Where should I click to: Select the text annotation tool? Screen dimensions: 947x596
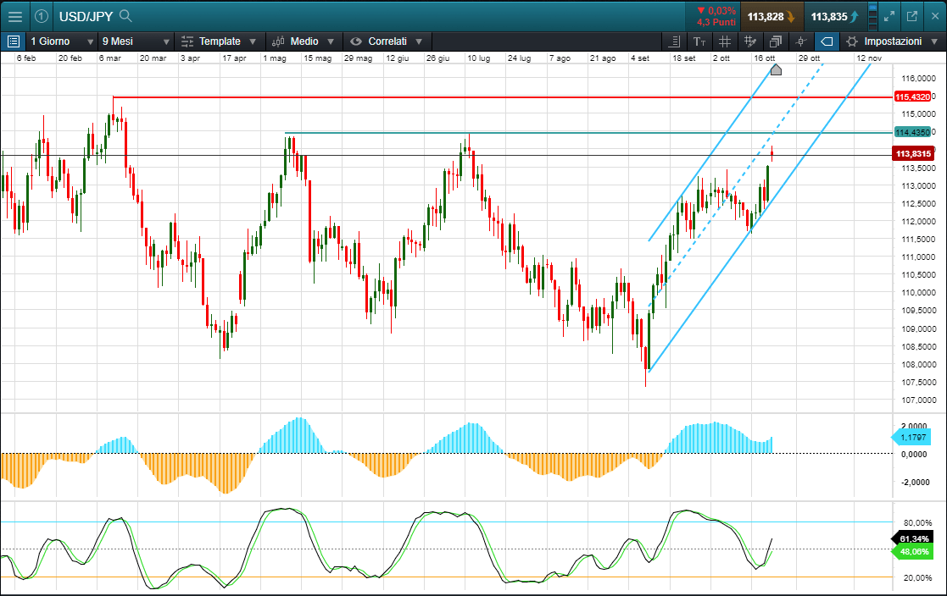[x=699, y=41]
